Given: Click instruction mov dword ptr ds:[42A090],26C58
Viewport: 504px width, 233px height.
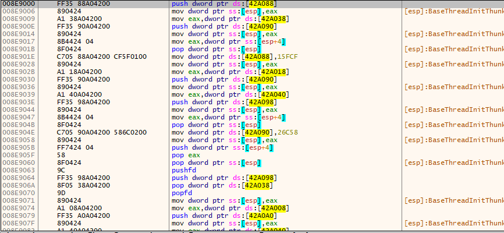Looking at the screenshot, I should [235, 132].
